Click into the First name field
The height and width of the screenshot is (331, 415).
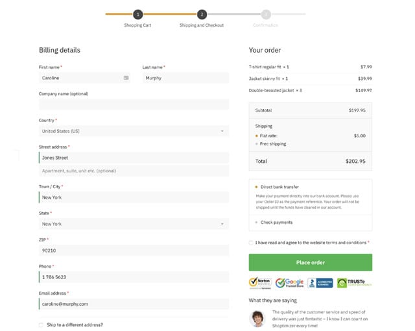[x=84, y=78]
